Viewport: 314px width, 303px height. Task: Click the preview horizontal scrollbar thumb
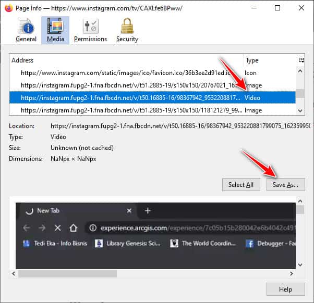click(x=67, y=273)
